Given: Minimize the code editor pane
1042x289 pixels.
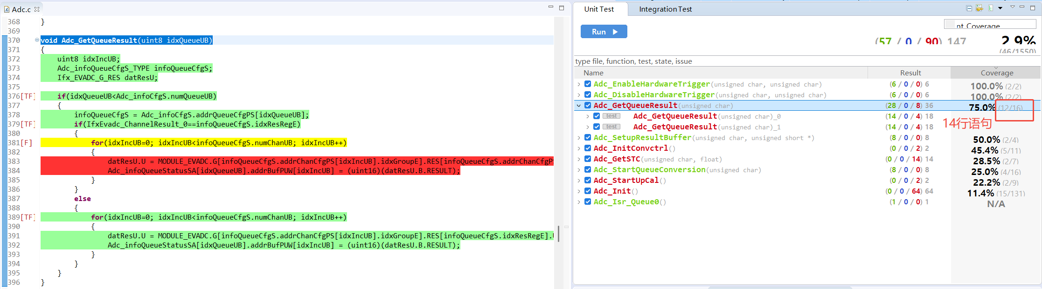Looking at the screenshot, I should 550,7.
